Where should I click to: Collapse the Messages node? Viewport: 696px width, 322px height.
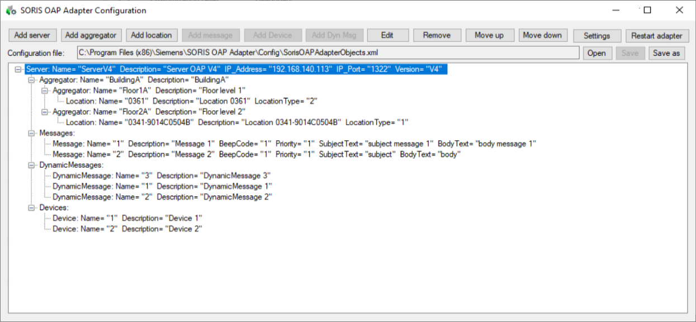click(x=32, y=133)
